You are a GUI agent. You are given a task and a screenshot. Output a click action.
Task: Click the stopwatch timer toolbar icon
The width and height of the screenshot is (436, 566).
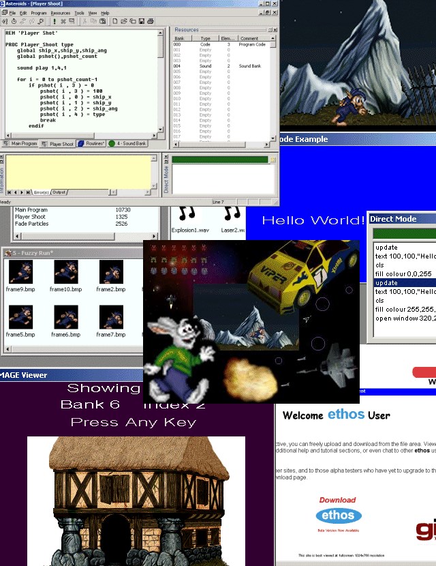tap(14, 22)
